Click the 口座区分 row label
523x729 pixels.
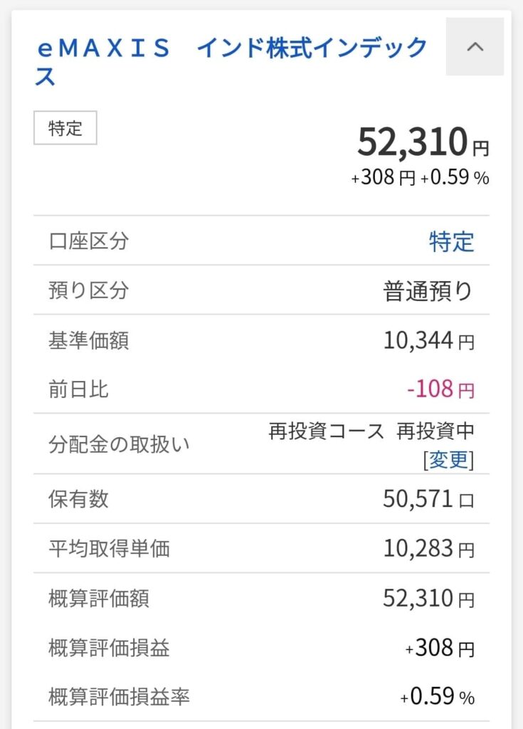[89, 241]
